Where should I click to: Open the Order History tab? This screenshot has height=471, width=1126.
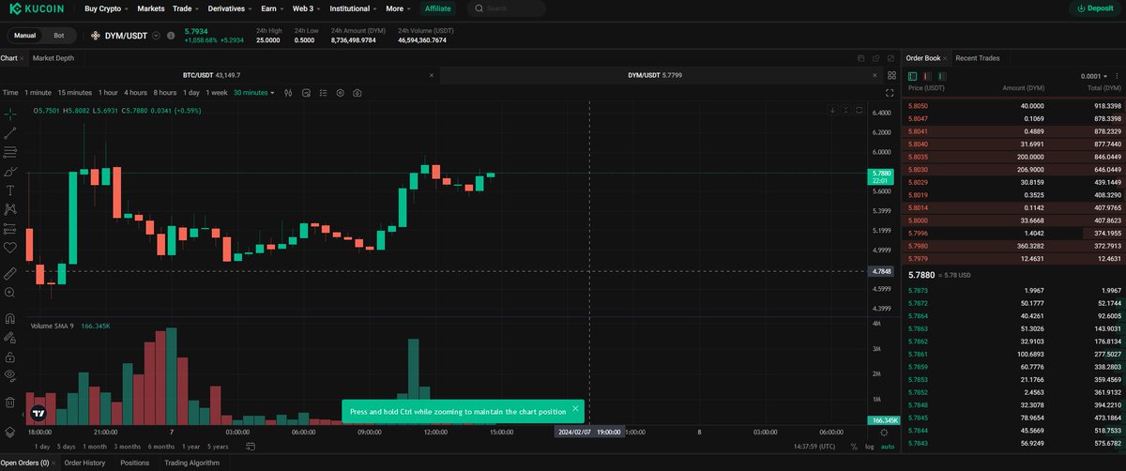84,463
